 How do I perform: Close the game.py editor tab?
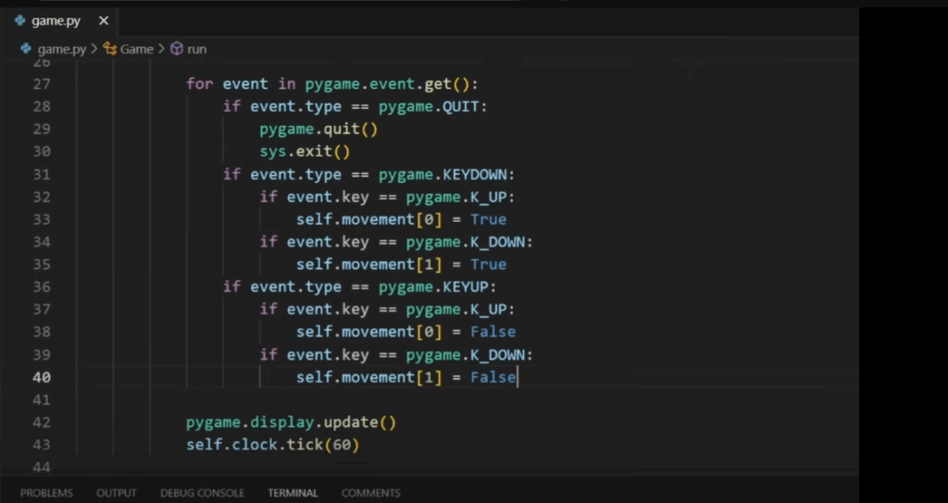pyautogui.click(x=103, y=20)
